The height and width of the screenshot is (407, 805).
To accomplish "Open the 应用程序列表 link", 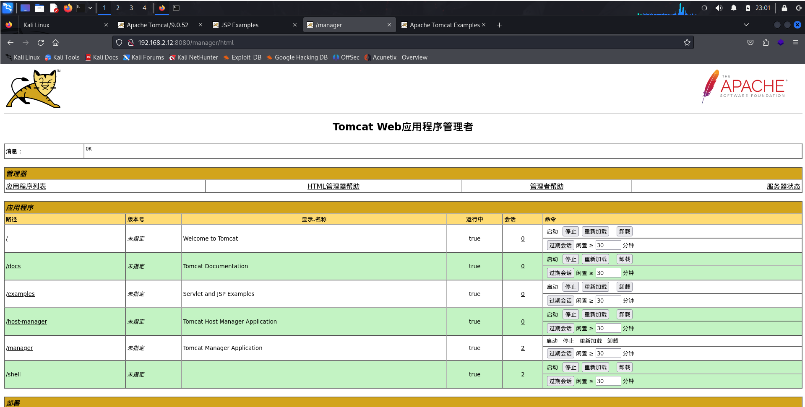I will [x=26, y=187].
